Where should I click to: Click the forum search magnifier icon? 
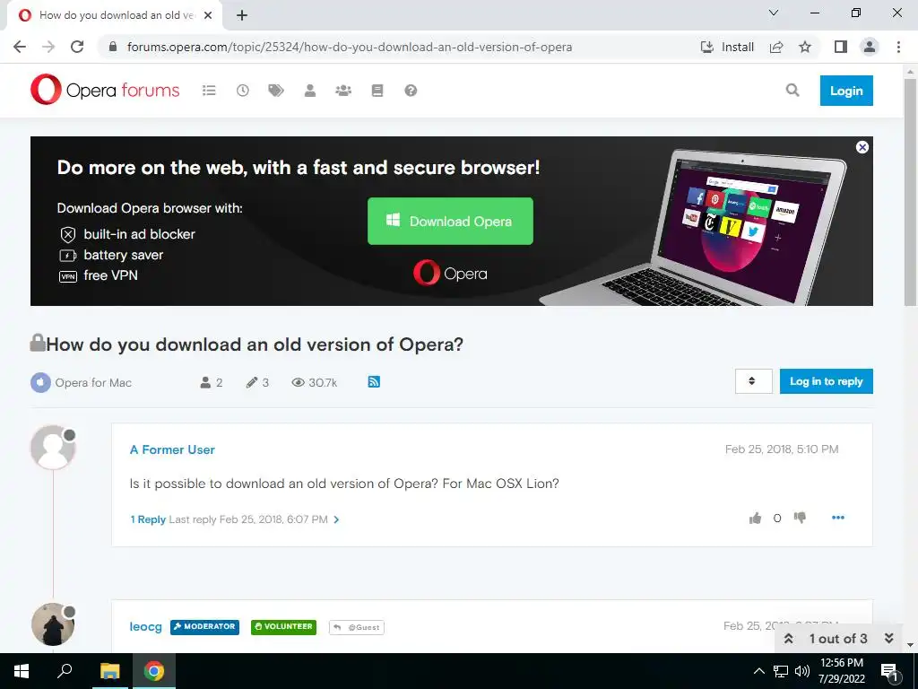pos(792,90)
